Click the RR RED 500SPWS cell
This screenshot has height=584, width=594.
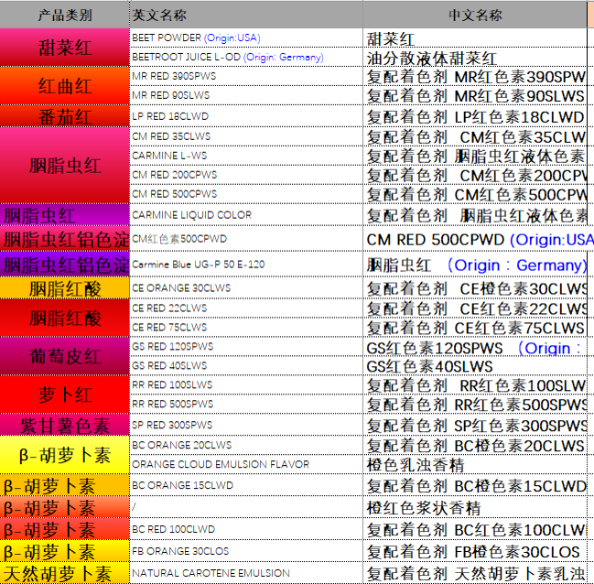[x=246, y=404]
